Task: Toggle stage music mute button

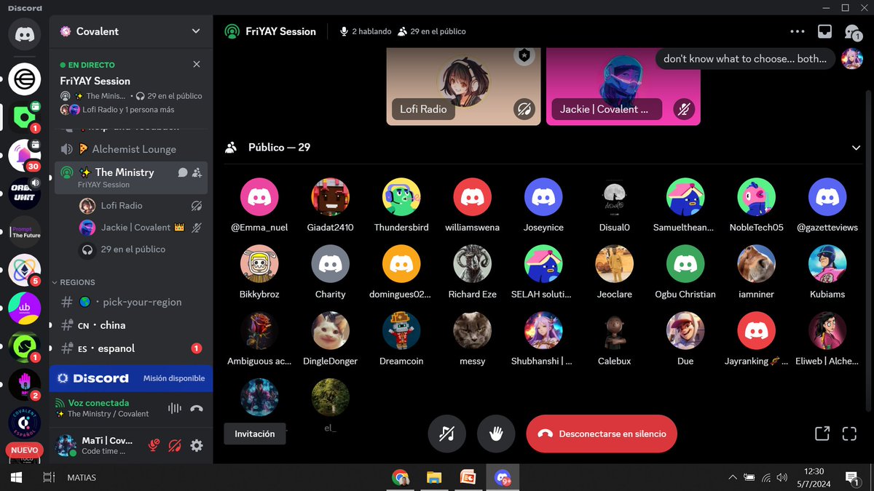Action: 446,434
